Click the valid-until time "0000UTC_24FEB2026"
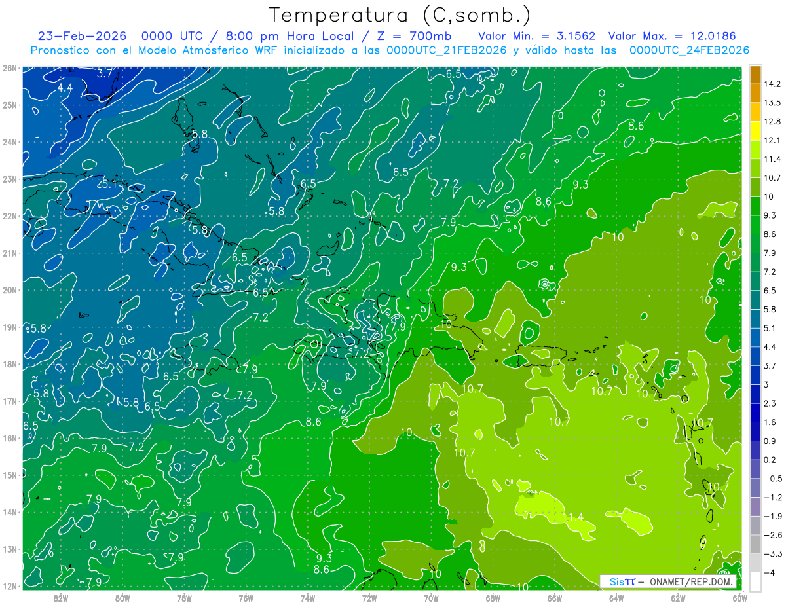The width and height of the screenshot is (786, 607). click(x=689, y=50)
